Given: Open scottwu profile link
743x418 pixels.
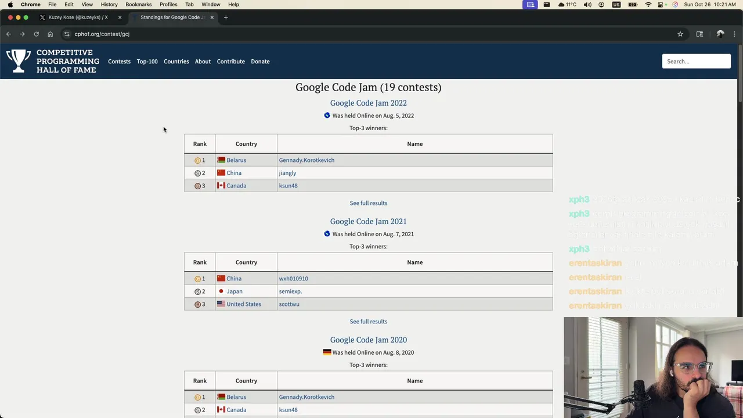Looking at the screenshot, I should (x=289, y=304).
